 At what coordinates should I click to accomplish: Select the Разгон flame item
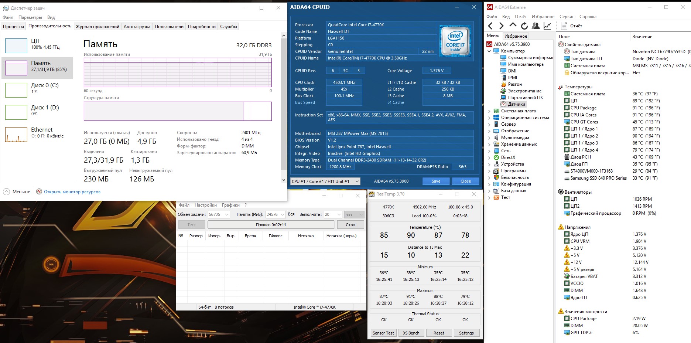pos(511,84)
